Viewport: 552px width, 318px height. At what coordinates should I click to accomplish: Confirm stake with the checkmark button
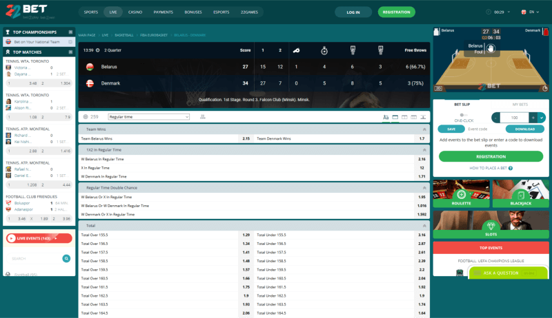542,118
